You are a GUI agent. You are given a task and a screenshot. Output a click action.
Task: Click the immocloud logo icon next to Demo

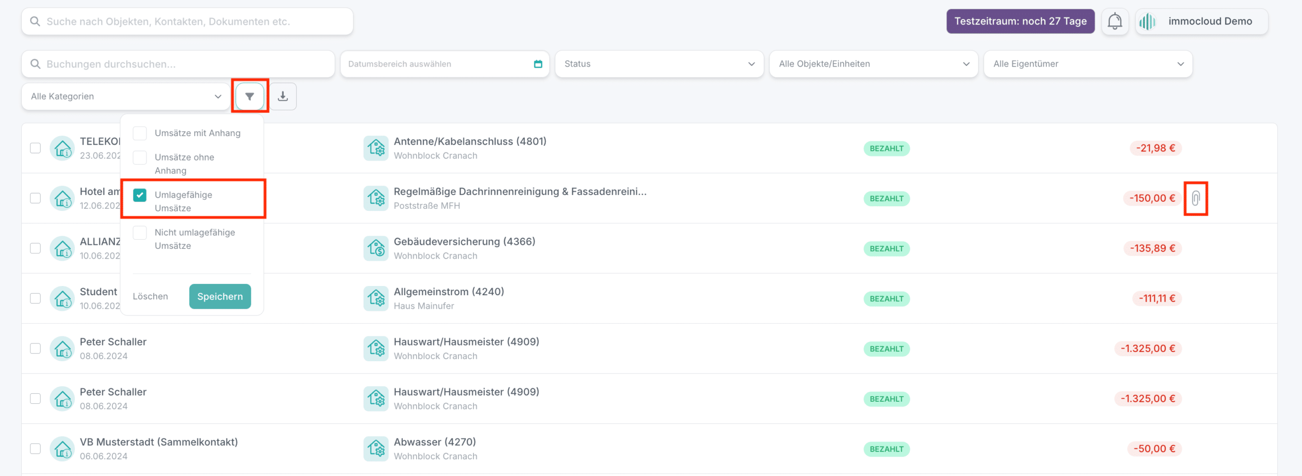pos(1147,21)
